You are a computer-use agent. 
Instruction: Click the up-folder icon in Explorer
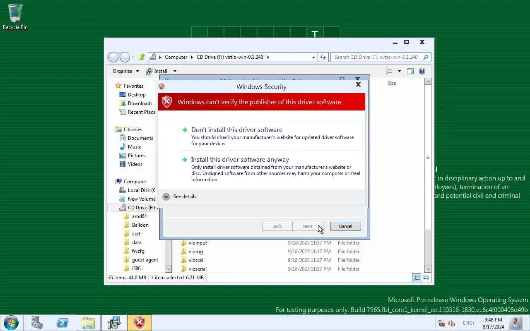coord(142,57)
